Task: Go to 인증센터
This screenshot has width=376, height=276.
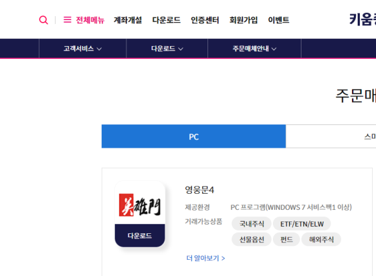Action: click(205, 20)
